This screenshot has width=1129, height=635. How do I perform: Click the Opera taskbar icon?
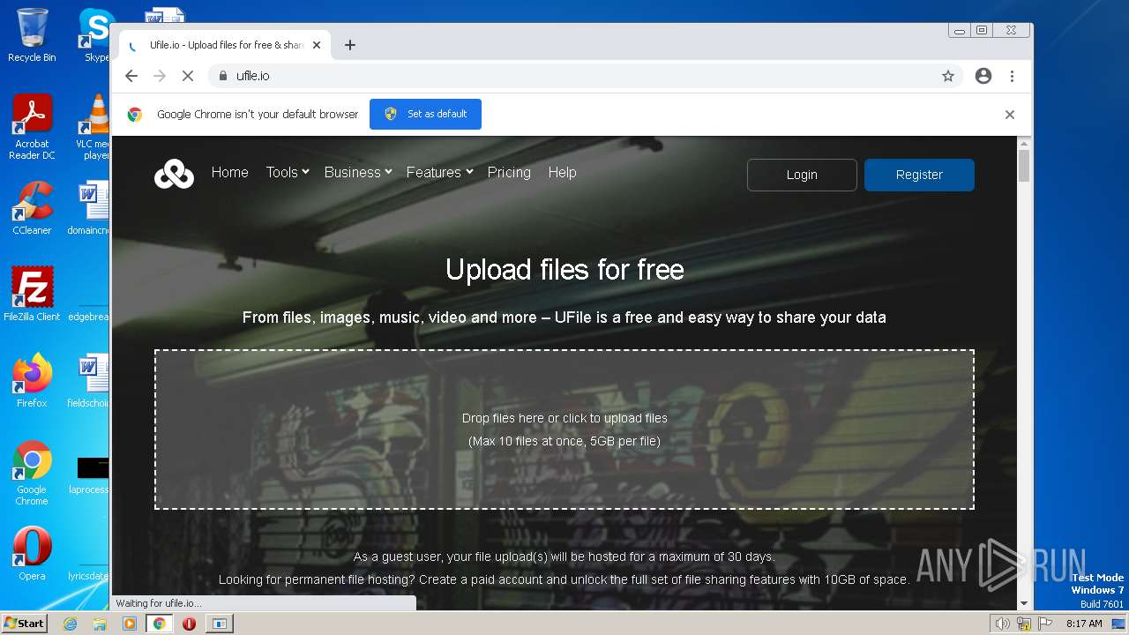point(189,624)
